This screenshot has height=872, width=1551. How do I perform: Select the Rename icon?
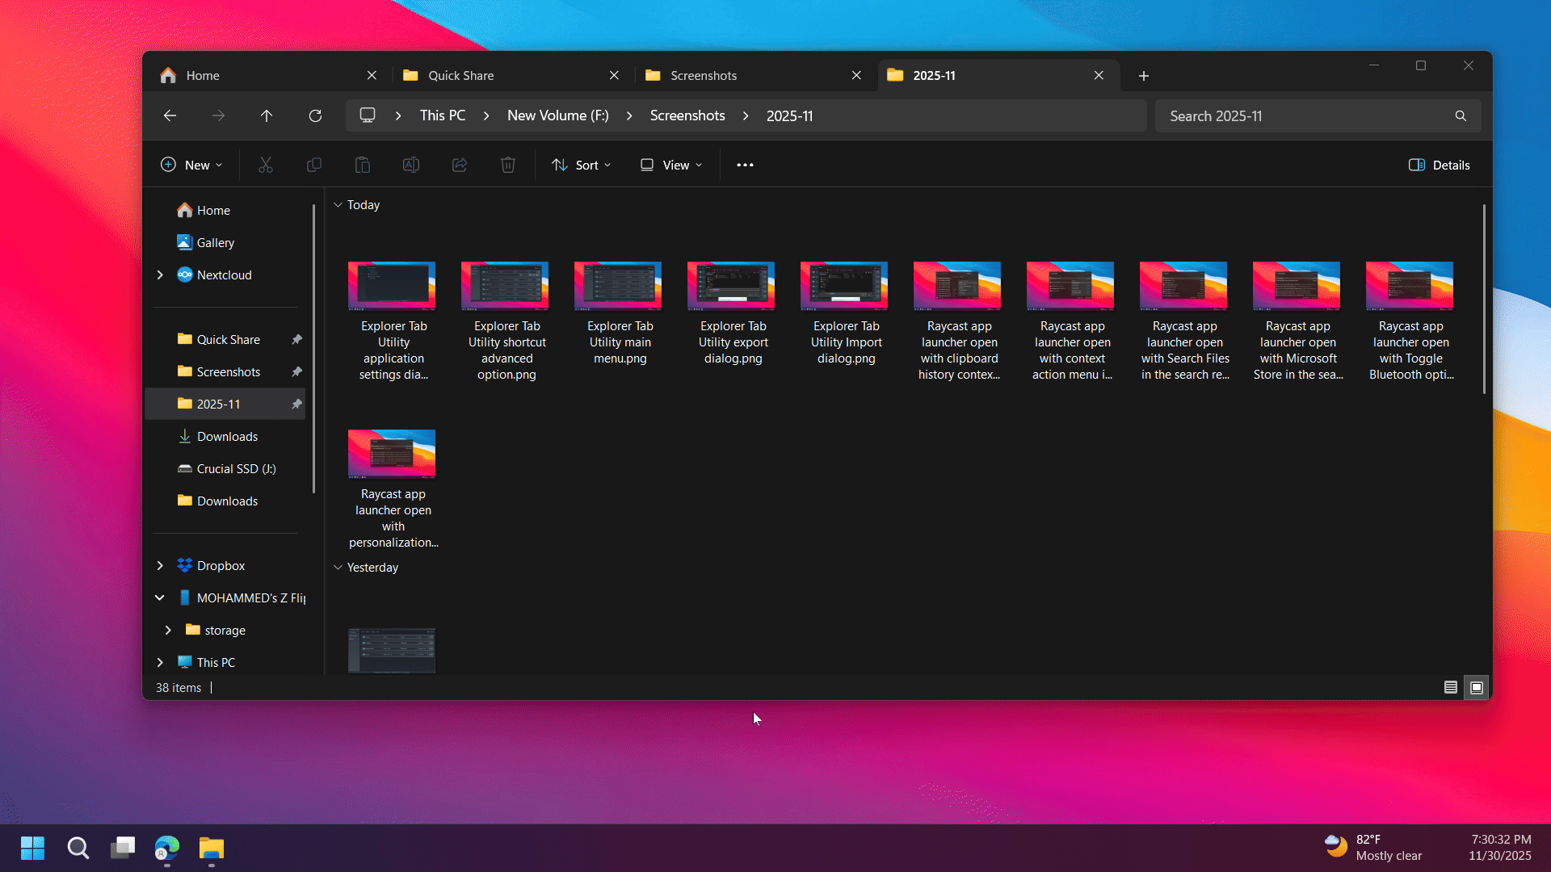click(410, 165)
